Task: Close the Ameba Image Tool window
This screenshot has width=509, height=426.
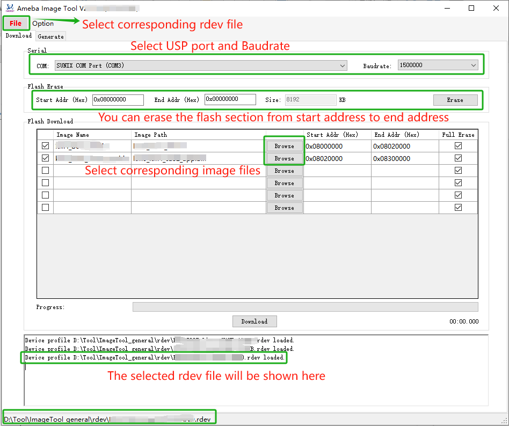Action: (496, 8)
